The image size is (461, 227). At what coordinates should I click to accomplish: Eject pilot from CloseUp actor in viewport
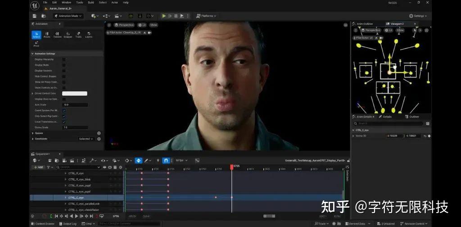pos(145,32)
